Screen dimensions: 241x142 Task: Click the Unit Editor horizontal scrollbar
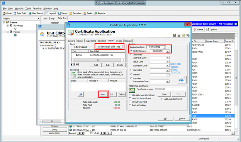[52, 121]
